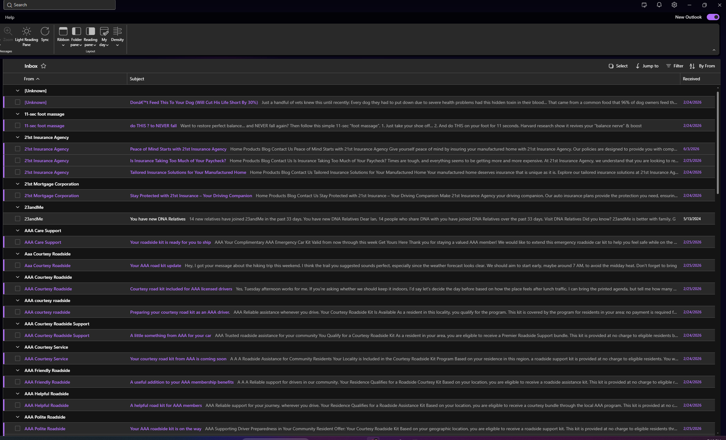726x440 pixels.
Task: Tick the 11-sec foot massage email checkbox
Action: 18,125
